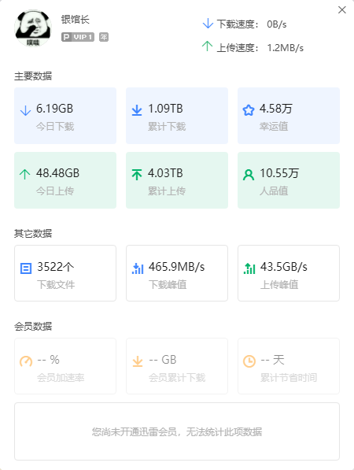Click the download speed arrow icon
This screenshot has height=470, width=354.
[x=208, y=24]
